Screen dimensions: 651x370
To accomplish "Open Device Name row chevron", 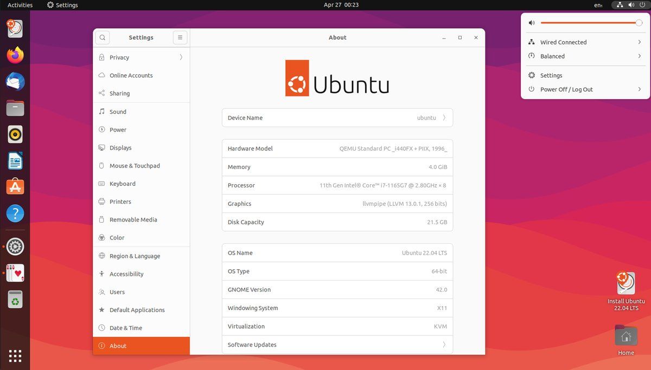I will point(444,118).
